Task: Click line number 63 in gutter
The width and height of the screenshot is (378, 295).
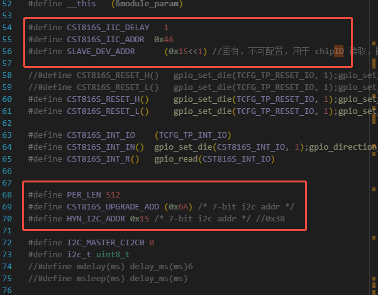Action: click(7, 135)
